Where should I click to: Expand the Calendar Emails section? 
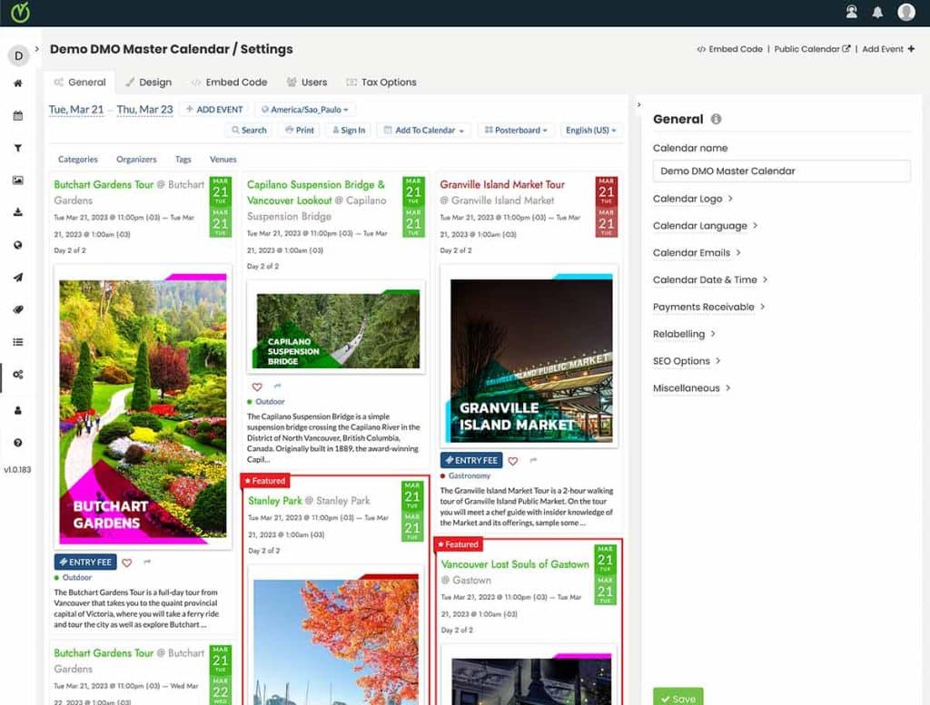690,253
